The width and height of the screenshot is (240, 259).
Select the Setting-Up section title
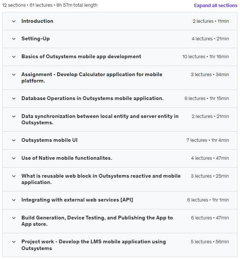(x=35, y=39)
